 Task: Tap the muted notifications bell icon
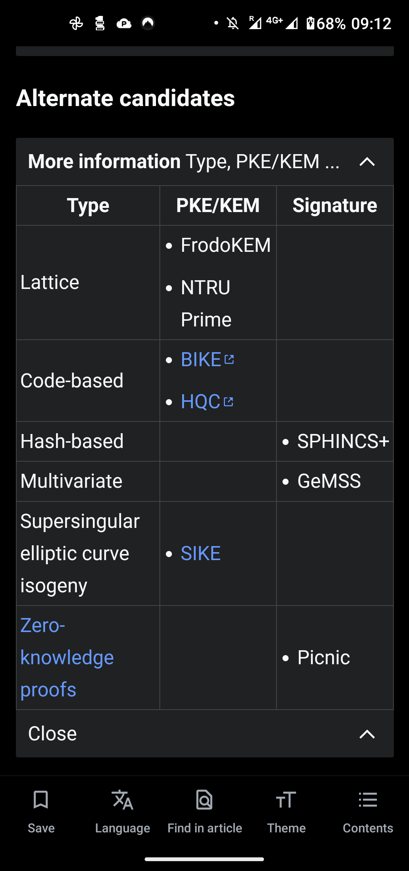[x=233, y=23]
